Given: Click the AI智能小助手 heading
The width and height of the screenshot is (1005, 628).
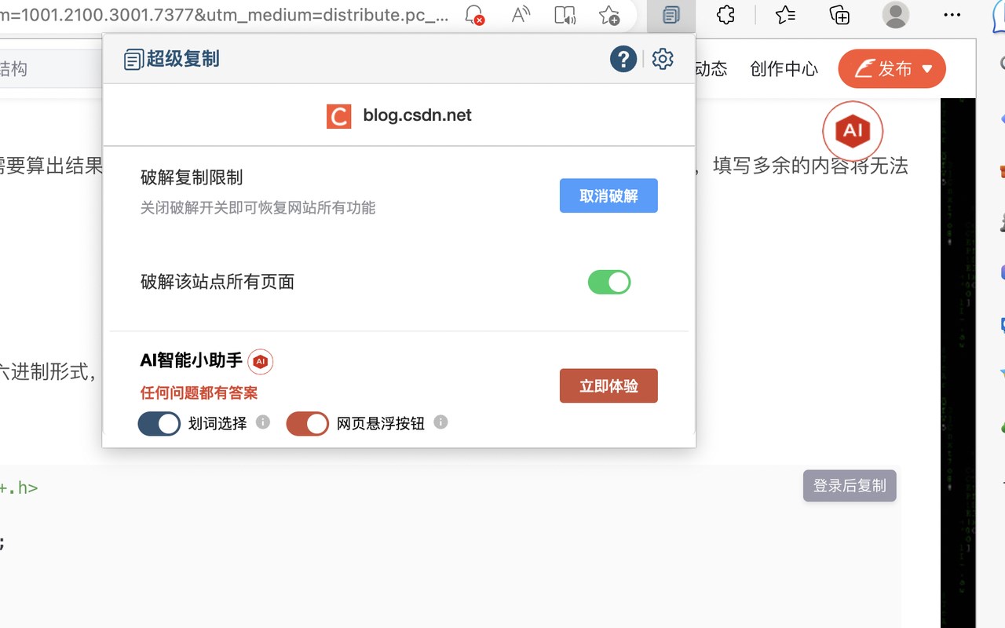Looking at the screenshot, I should [x=192, y=360].
